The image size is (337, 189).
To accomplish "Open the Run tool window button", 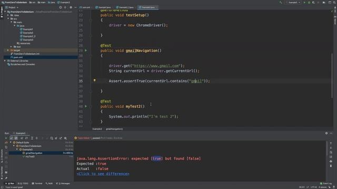I will 10,183.
